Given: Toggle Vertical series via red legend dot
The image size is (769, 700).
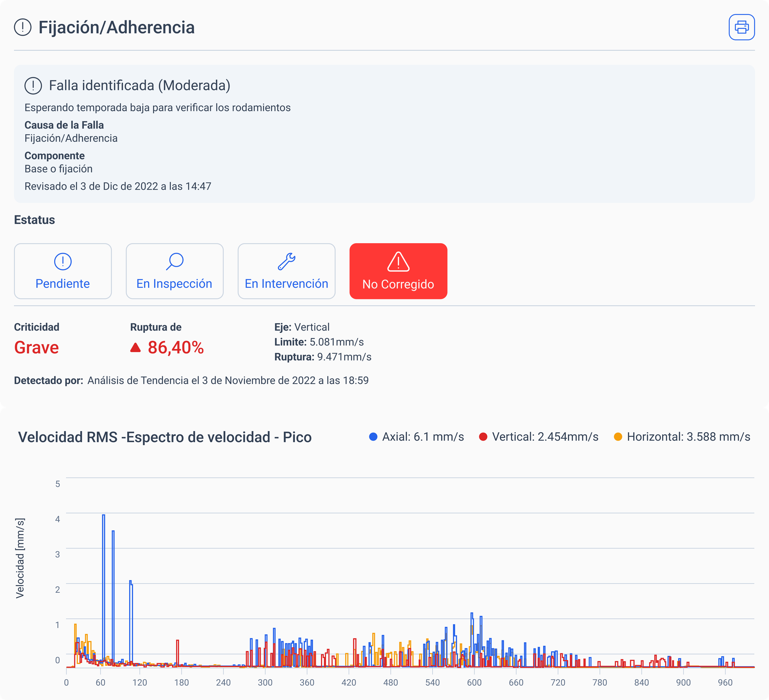Looking at the screenshot, I should point(483,437).
